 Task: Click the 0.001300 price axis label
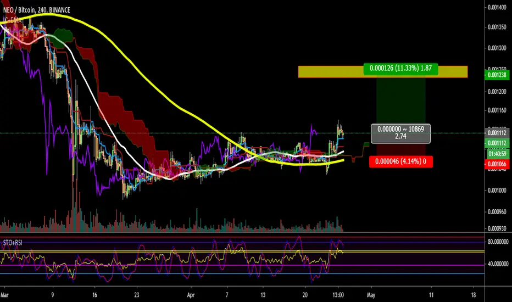tap(497, 48)
